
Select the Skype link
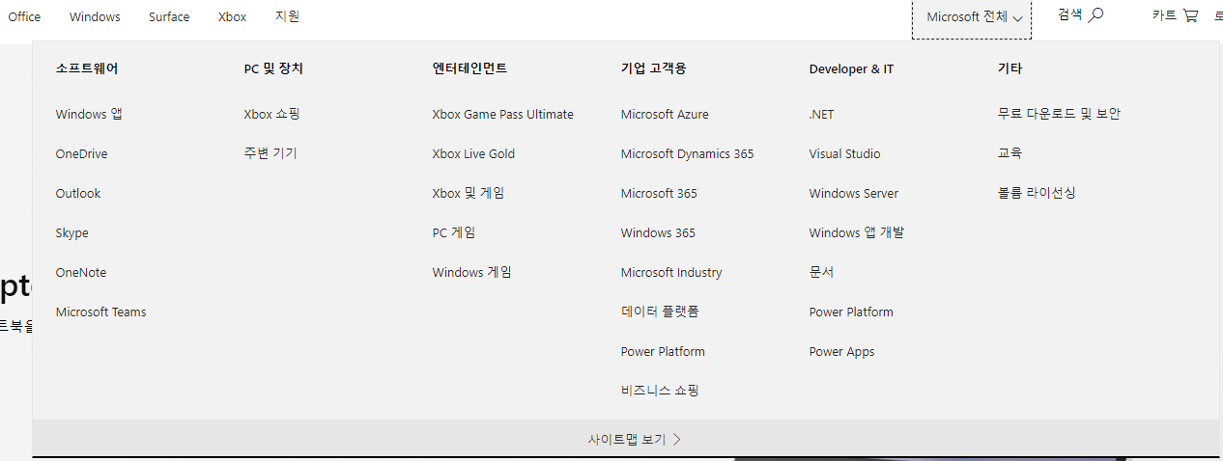72,233
